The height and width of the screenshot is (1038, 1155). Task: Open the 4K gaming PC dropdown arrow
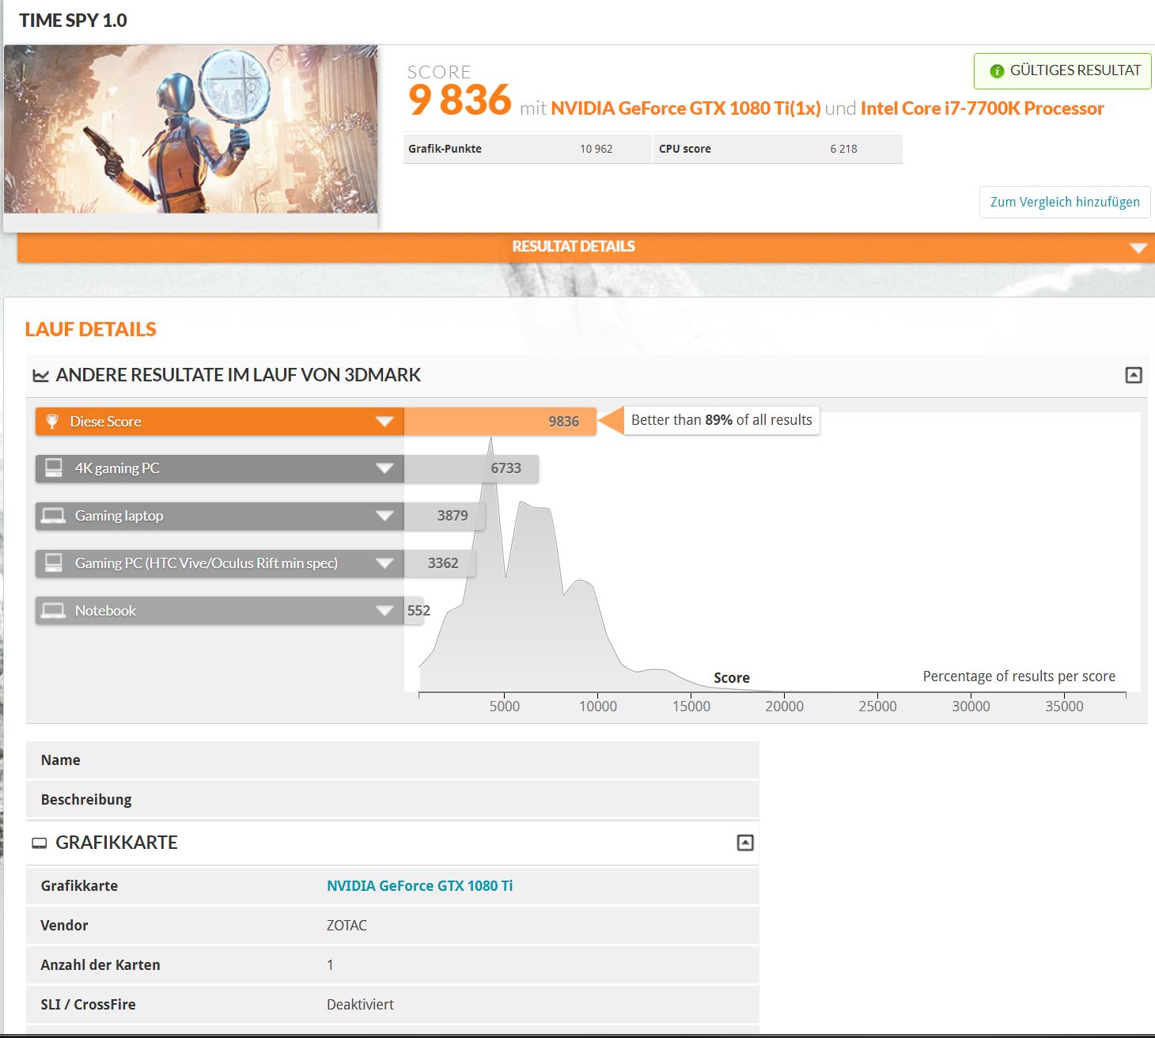384,468
